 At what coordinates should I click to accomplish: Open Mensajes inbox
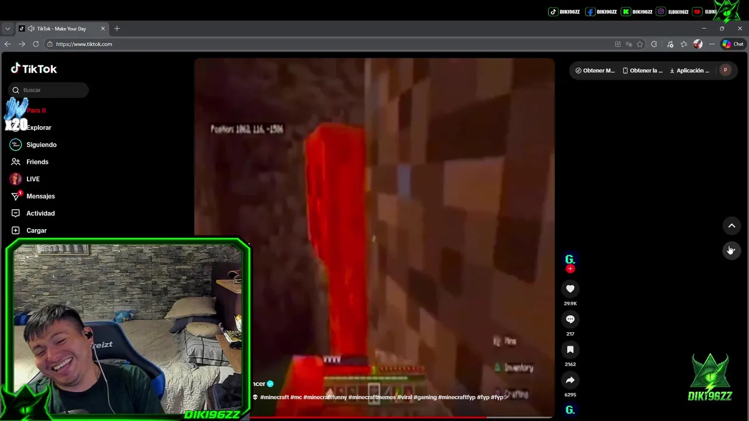click(x=33, y=196)
